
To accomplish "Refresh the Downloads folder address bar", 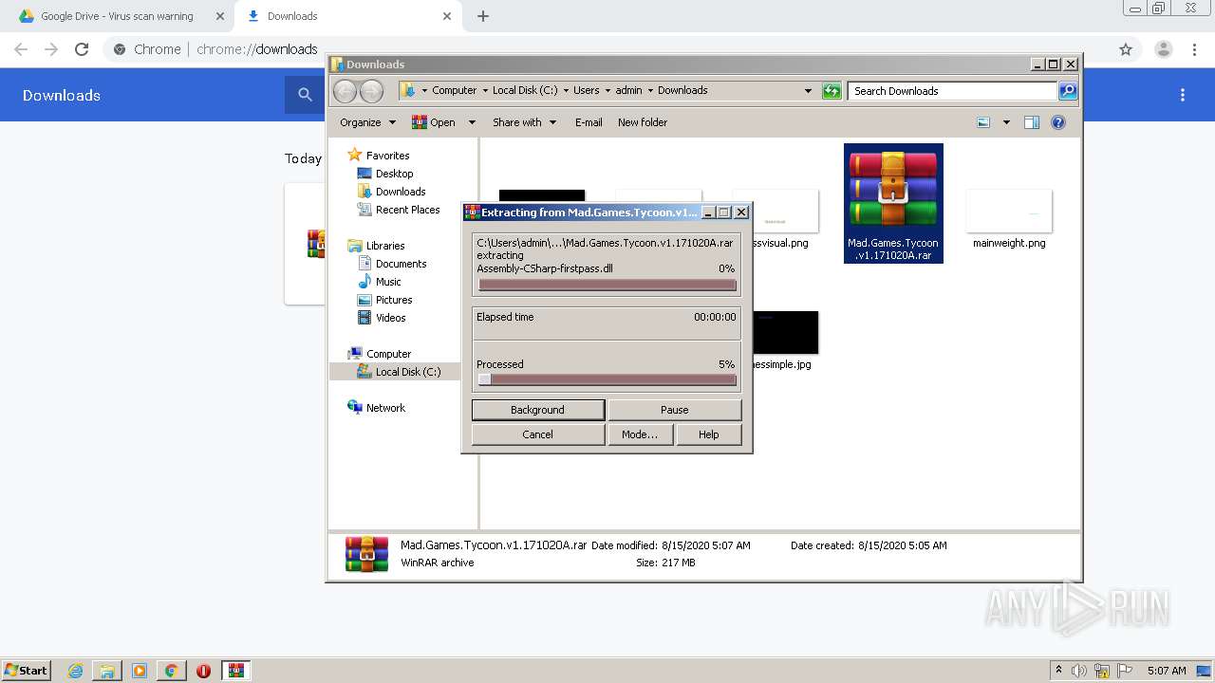I will tap(832, 91).
